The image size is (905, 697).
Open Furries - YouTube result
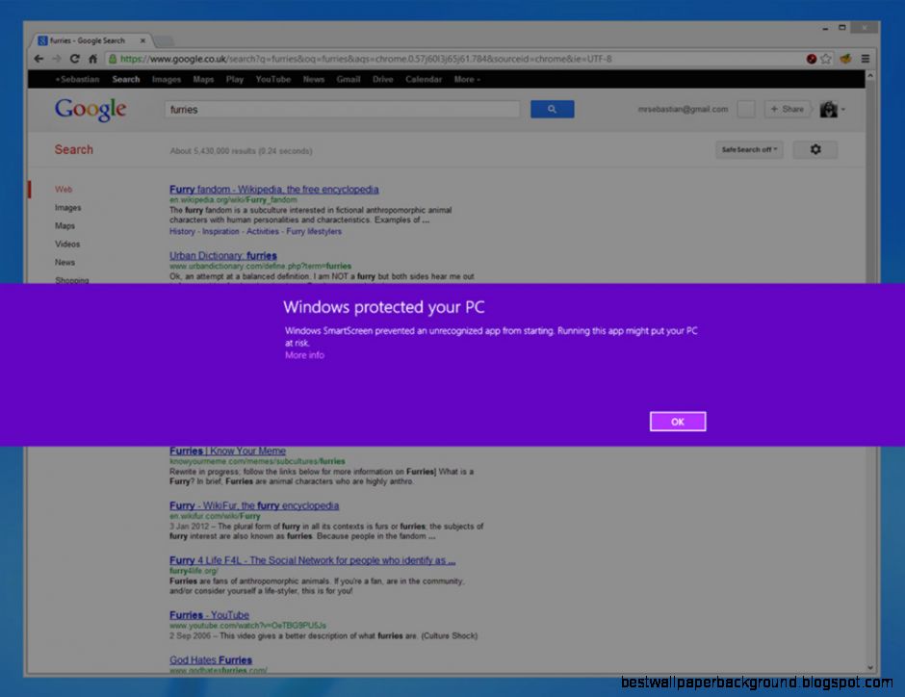coord(209,615)
